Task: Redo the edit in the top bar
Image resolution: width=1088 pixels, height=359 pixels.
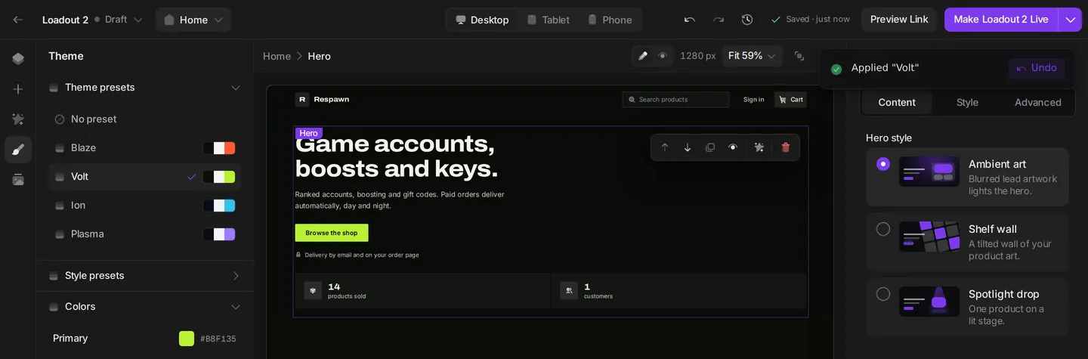Action: click(718, 20)
